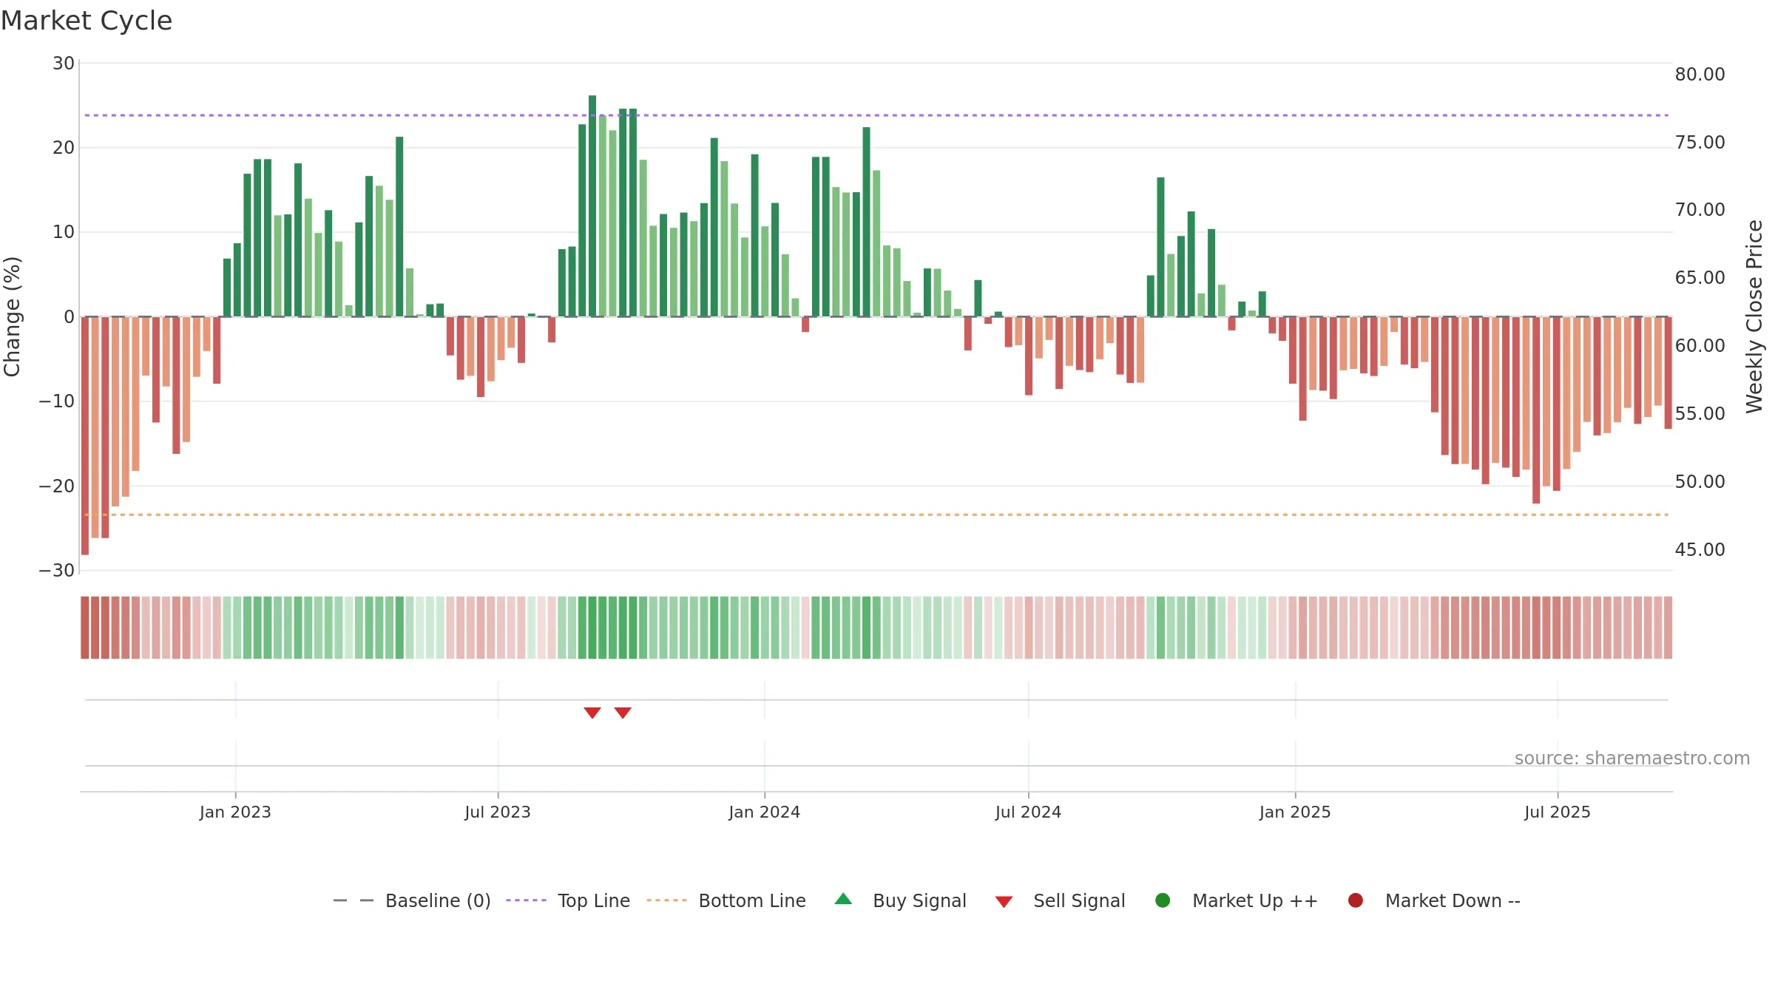The height and width of the screenshot is (998, 1775).
Task: Click the Weekly Close Price axis title
Action: click(x=1754, y=316)
